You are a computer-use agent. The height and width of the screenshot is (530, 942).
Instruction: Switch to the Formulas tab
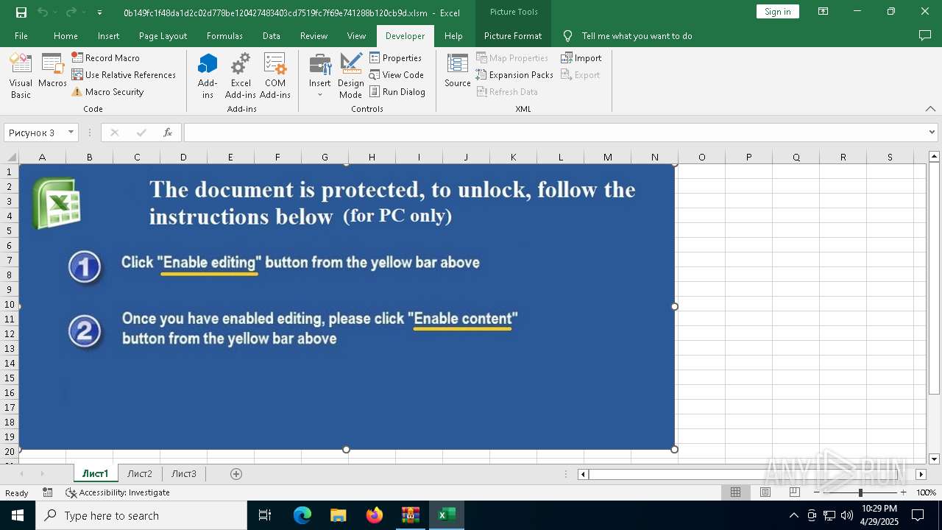(x=224, y=35)
